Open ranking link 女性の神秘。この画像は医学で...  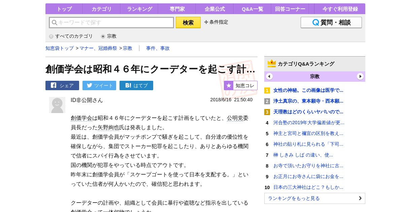308,90
